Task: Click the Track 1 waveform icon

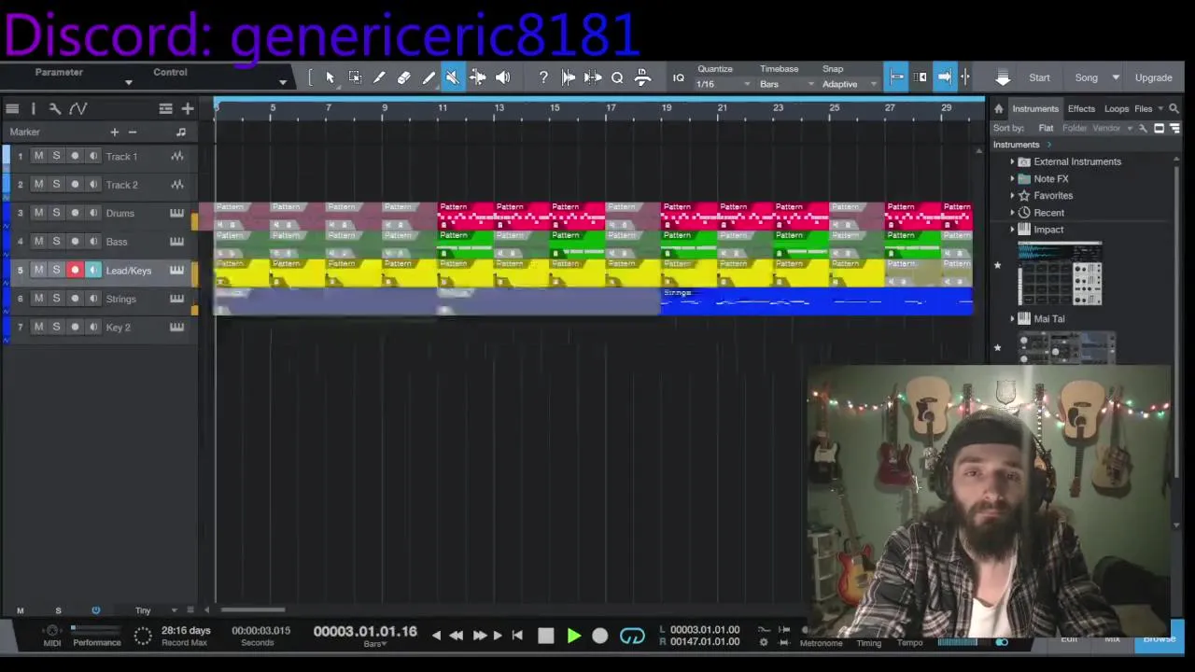Action: [176, 156]
